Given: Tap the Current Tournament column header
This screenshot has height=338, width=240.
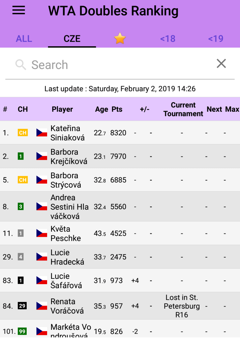Looking at the screenshot, I should pyautogui.click(x=183, y=109).
